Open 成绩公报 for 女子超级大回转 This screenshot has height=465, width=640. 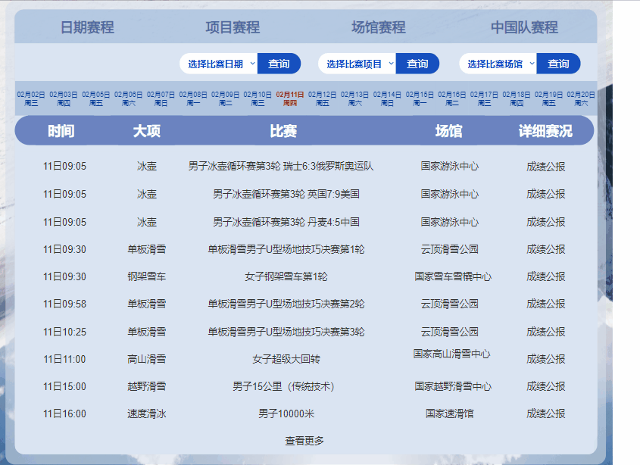(x=546, y=359)
